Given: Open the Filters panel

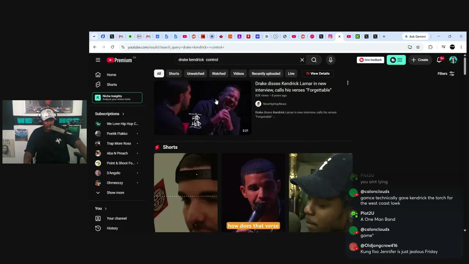Looking at the screenshot, I should coord(446,73).
